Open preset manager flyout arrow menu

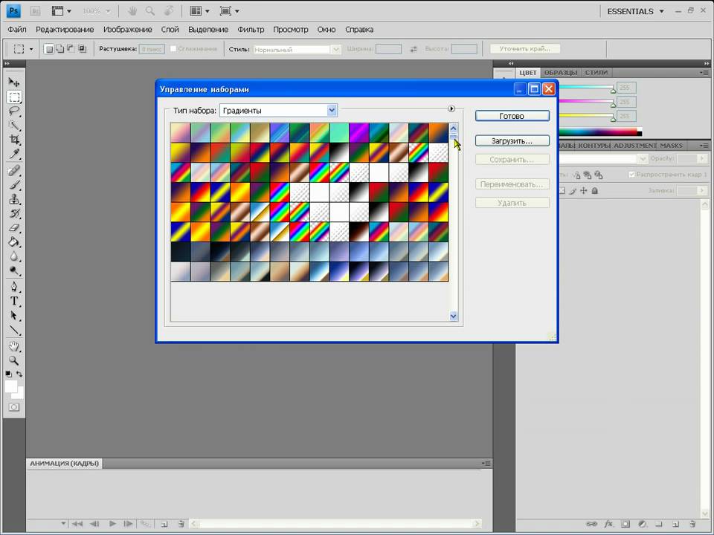451,109
